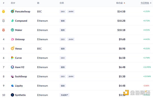153x98 pixels.
Task: Click the Aave V2 ghost icon
Action: point(12,67)
